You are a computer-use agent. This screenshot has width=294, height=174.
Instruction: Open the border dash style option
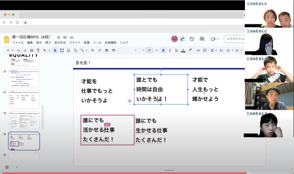click(x=113, y=50)
